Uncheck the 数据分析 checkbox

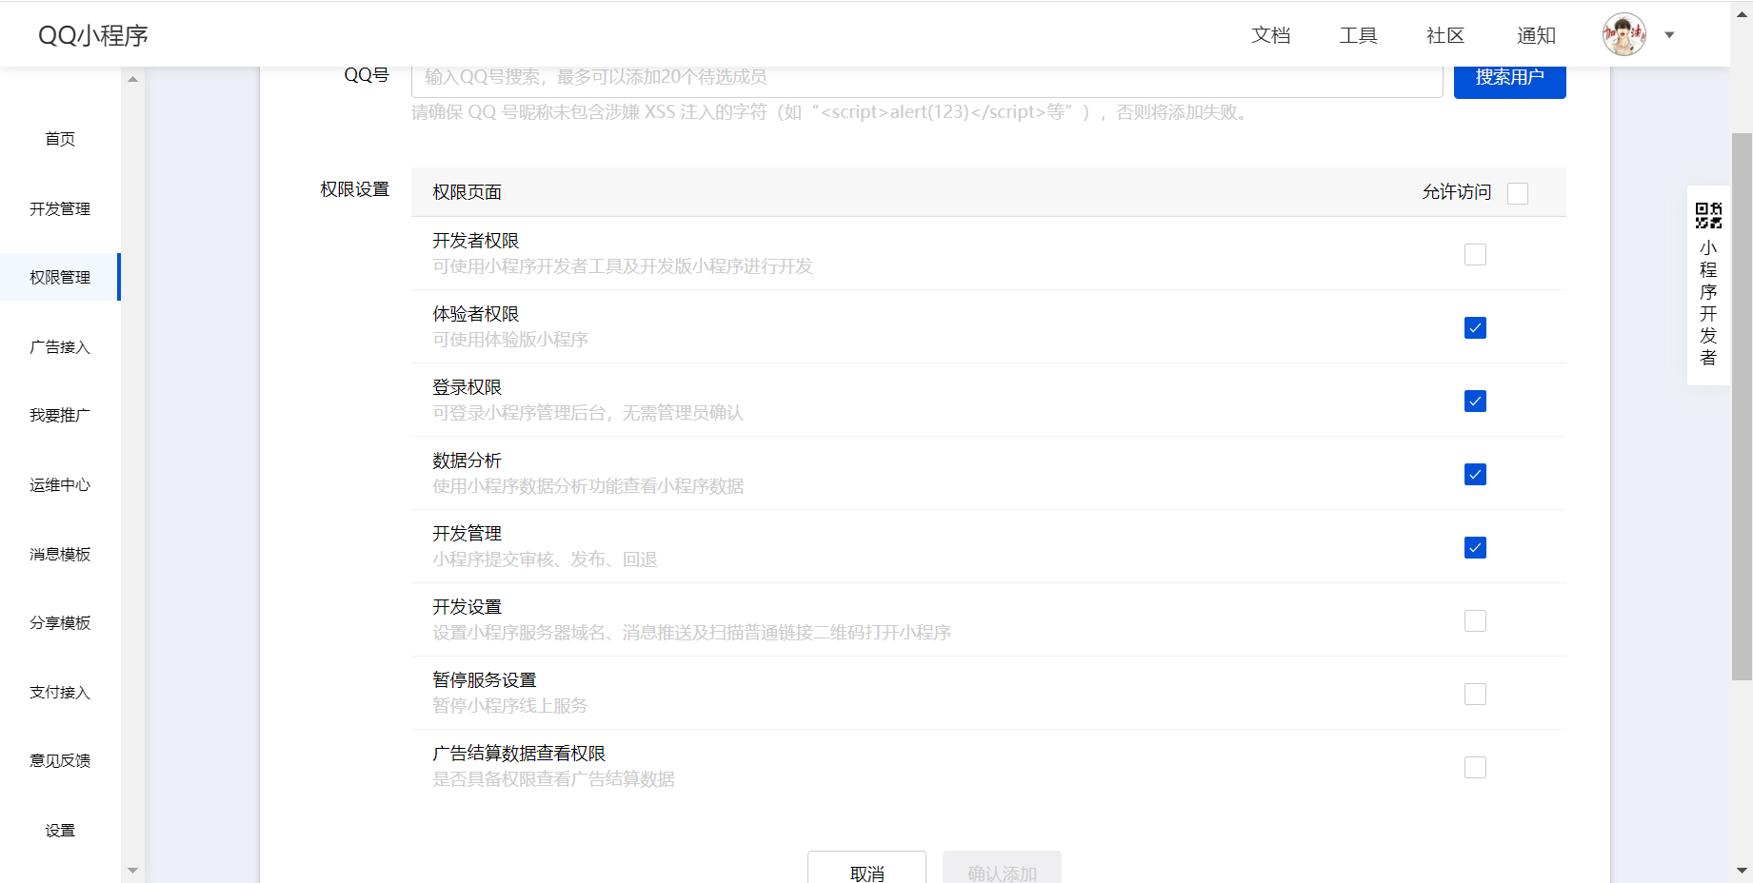1475,474
